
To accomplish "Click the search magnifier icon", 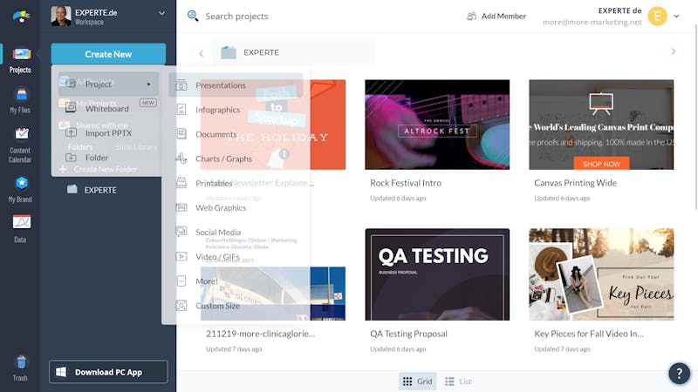I will [x=193, y=16].
